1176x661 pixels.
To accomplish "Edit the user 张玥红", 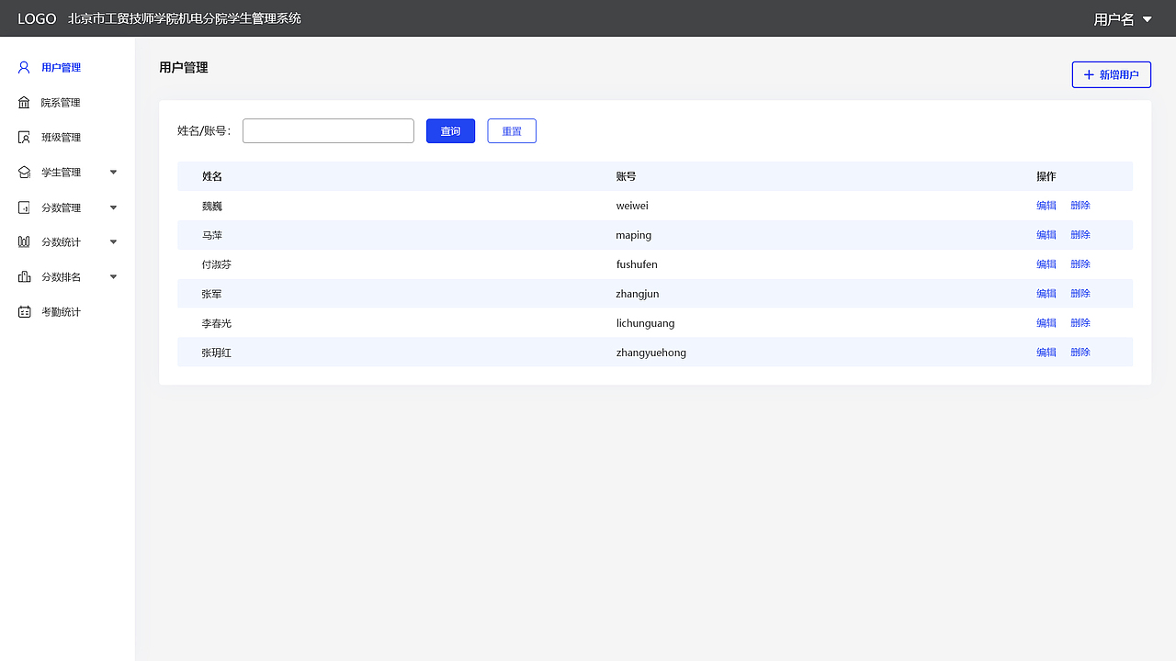I will 1046,353.
